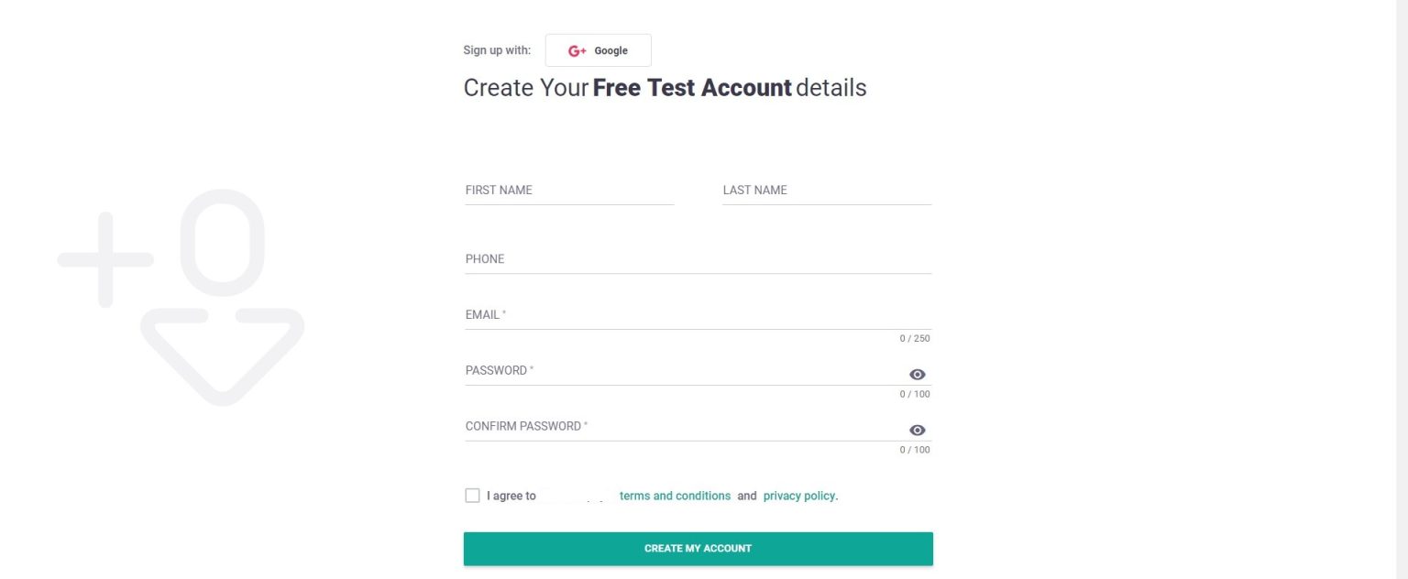Open the privacy policy link

(798, 496)
